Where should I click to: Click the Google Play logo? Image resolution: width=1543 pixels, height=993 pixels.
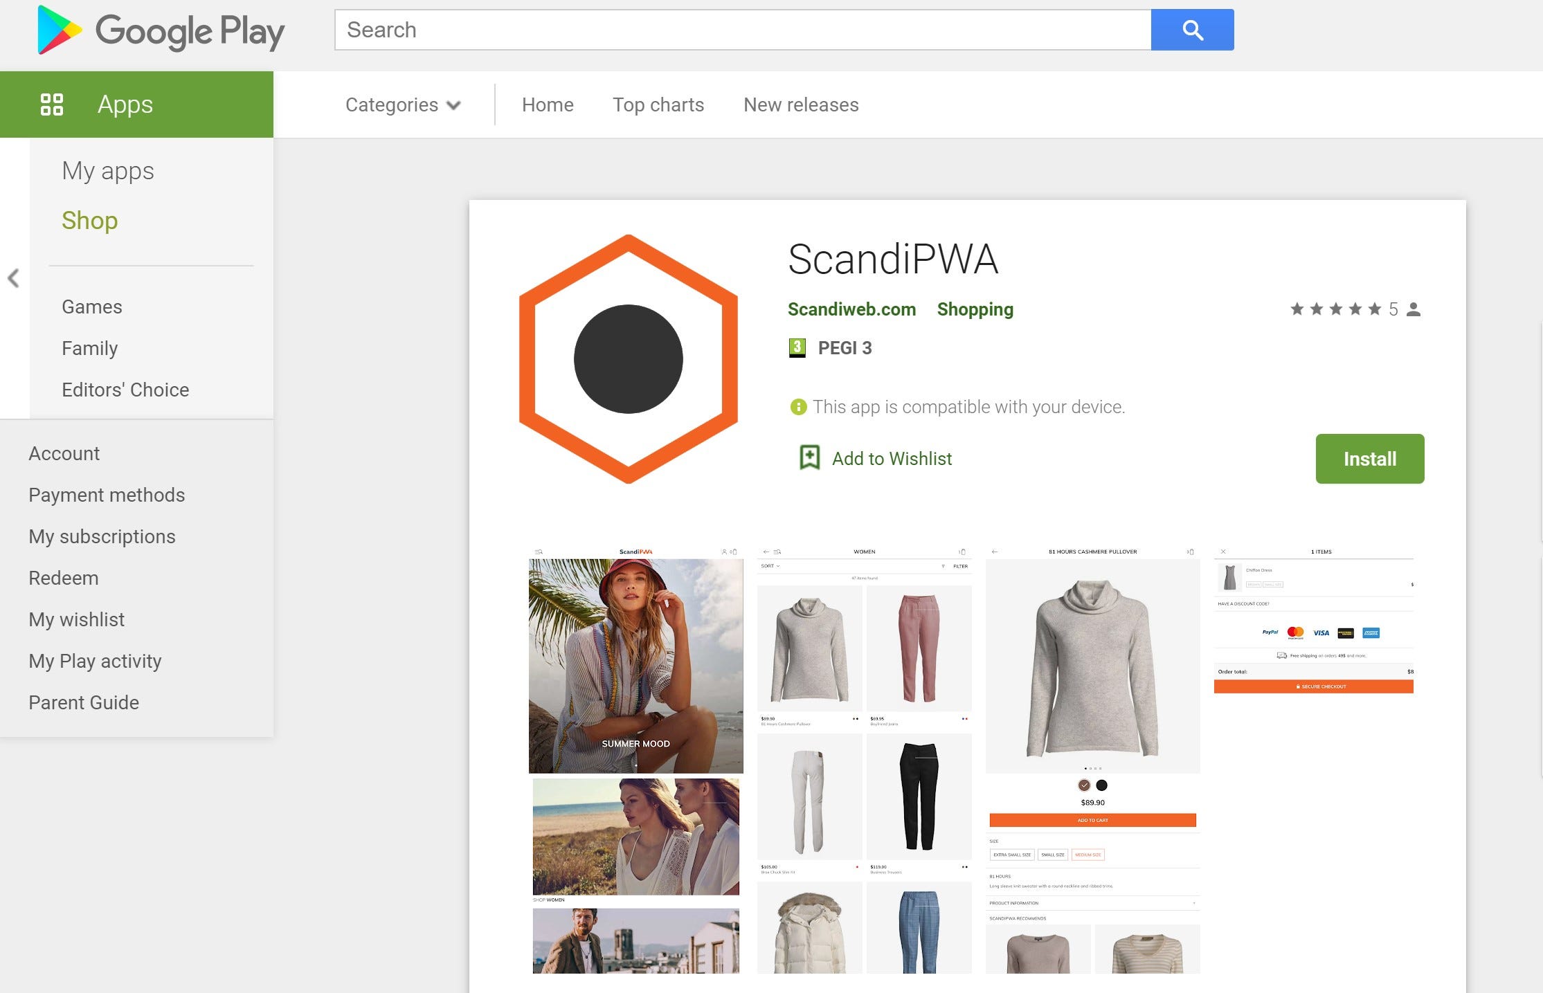pyautogui.click(x=161, y=30)
